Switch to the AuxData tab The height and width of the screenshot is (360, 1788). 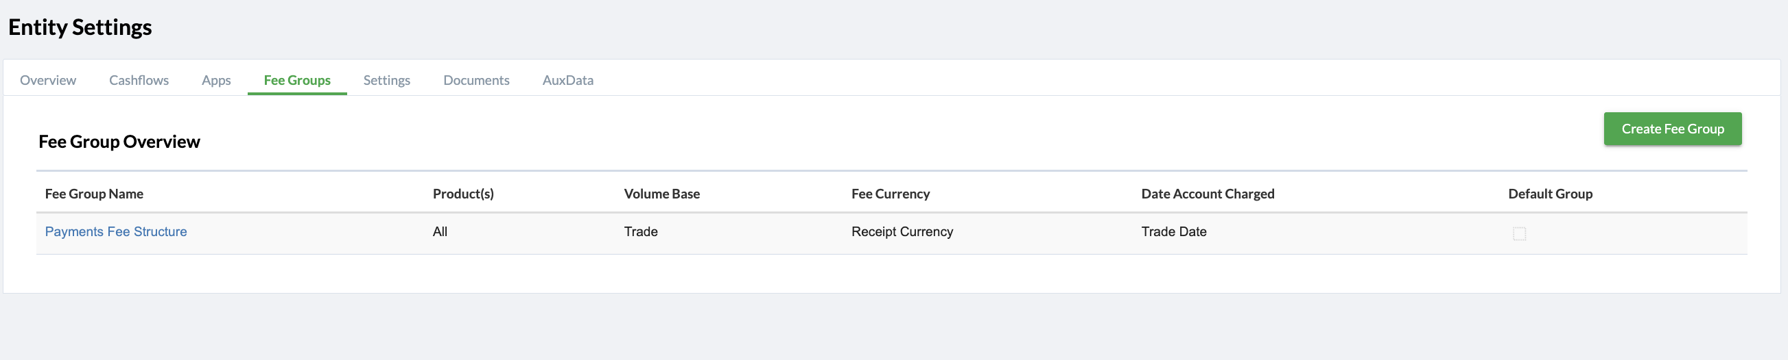568,80
